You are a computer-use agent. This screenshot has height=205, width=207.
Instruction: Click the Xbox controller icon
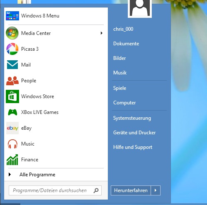(x=12, y=112)
